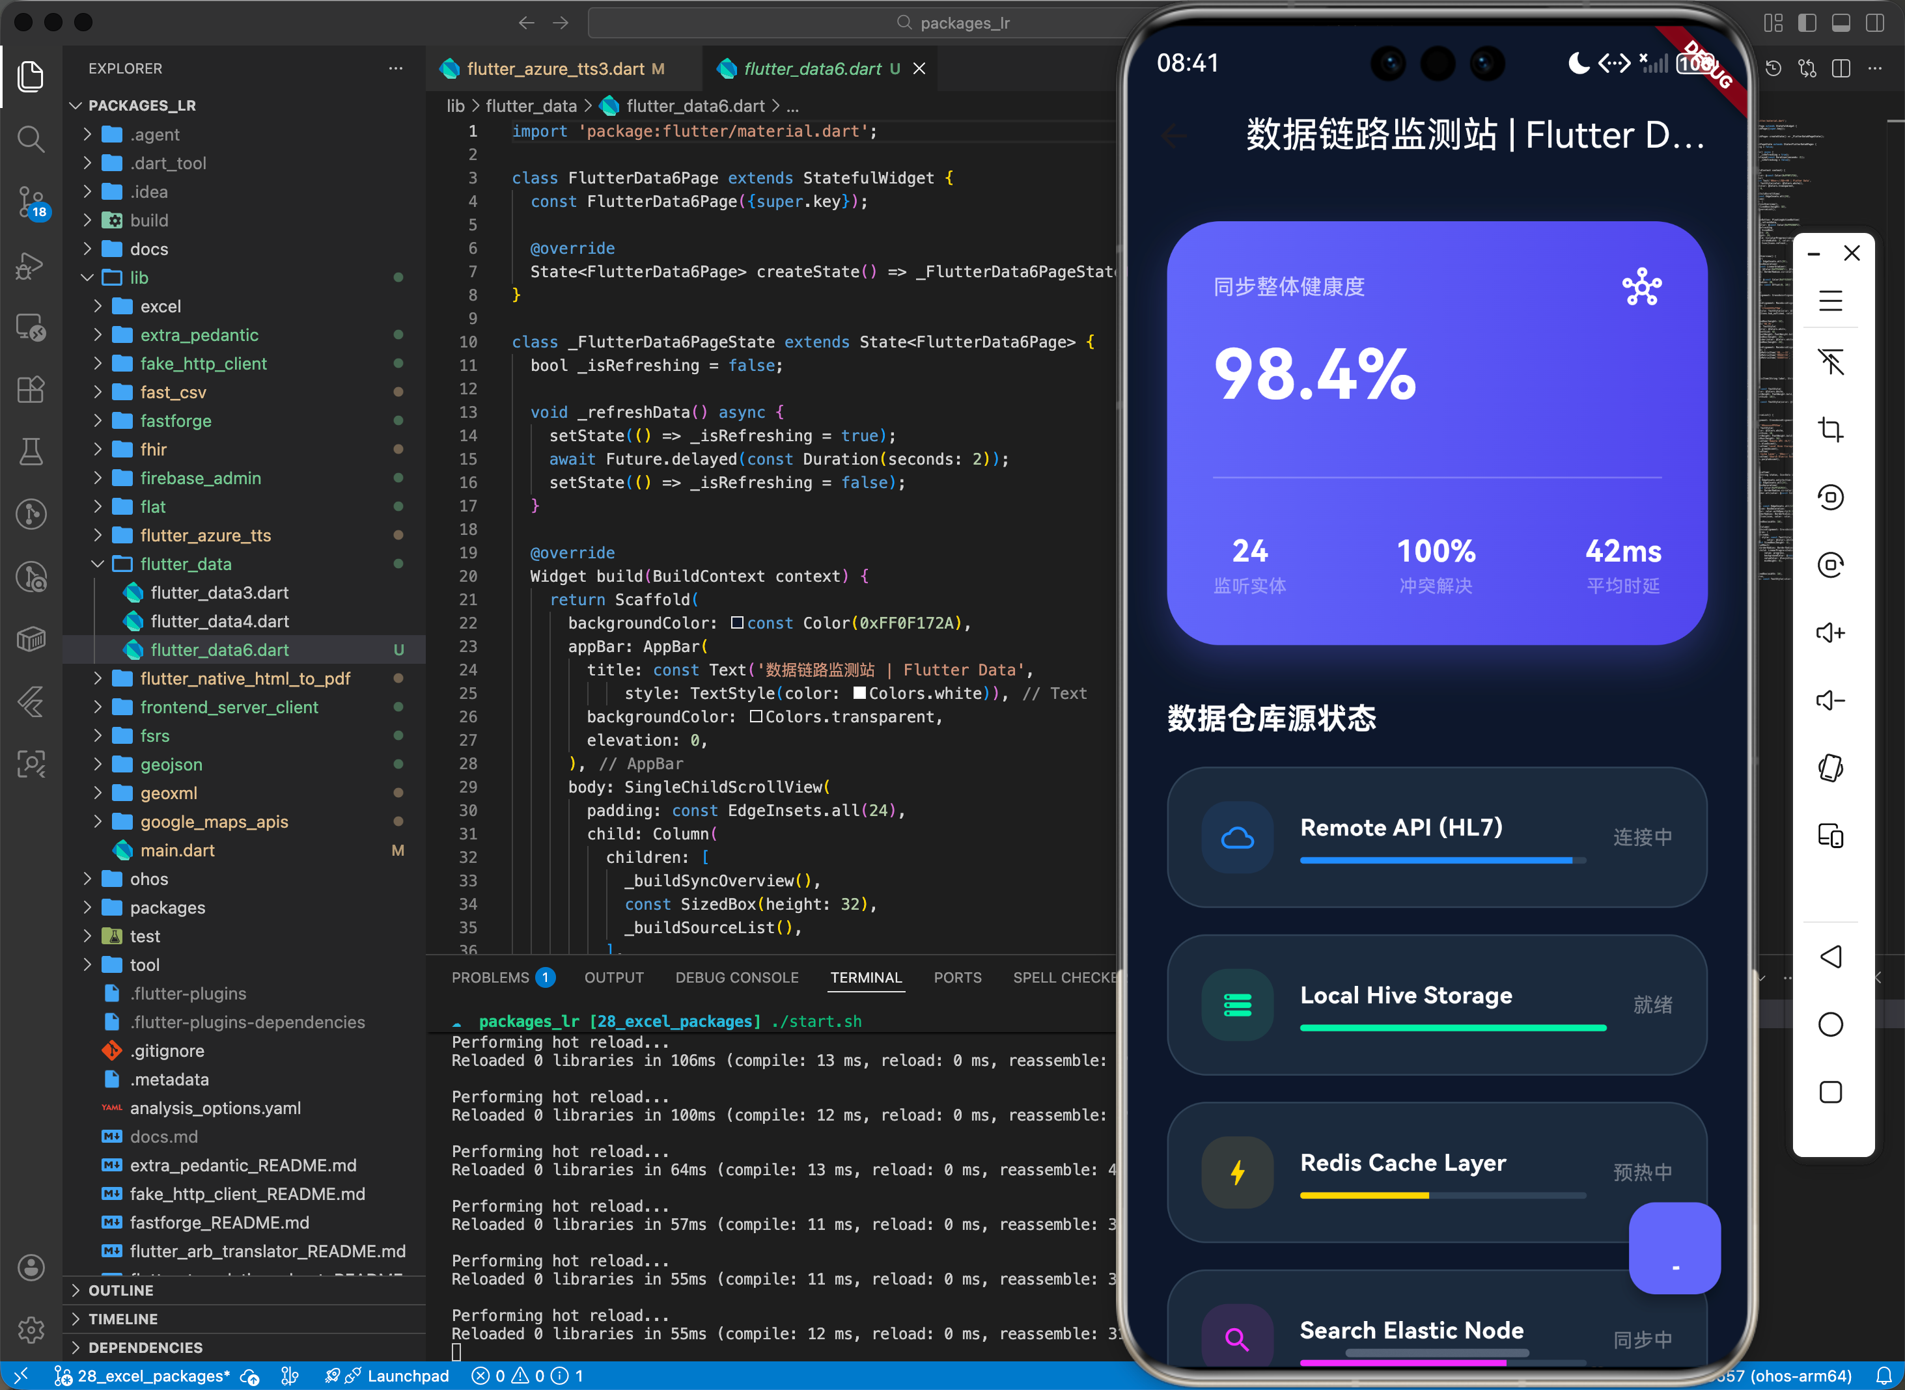Image resolution: width=1905 pixels, height=1390 pixels.
Task: Toggle primary side bar layout icon
Action: (1807, 23)
